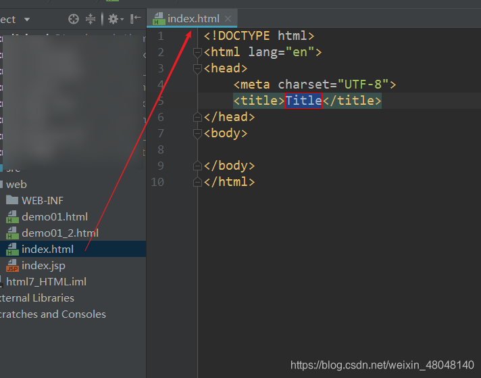The width and height of the screenshot is (481, 378).
Task: Select demo01.html in project tree
Action: point(55,217)
